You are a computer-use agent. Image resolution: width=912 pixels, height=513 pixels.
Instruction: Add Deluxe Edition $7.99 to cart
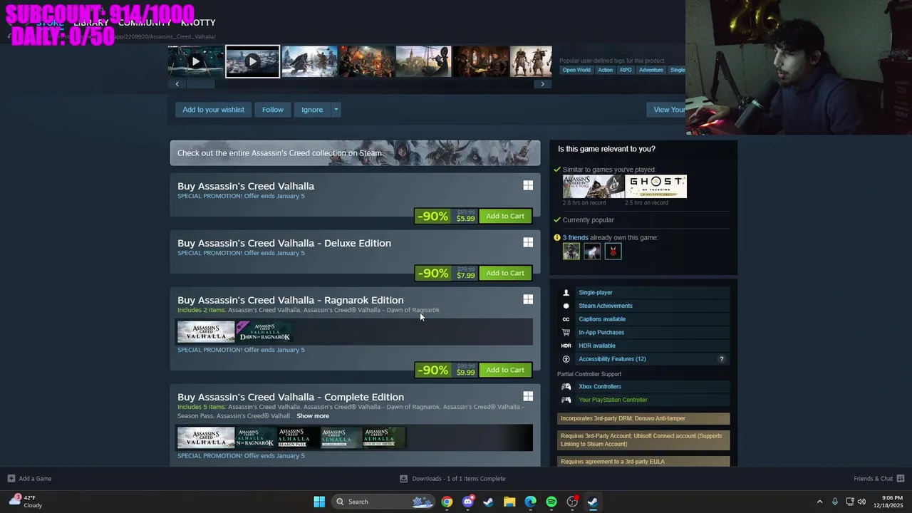(x=505, y=273)
